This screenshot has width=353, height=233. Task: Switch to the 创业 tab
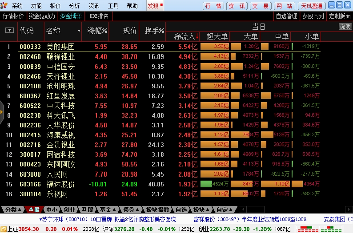(69, 209)
